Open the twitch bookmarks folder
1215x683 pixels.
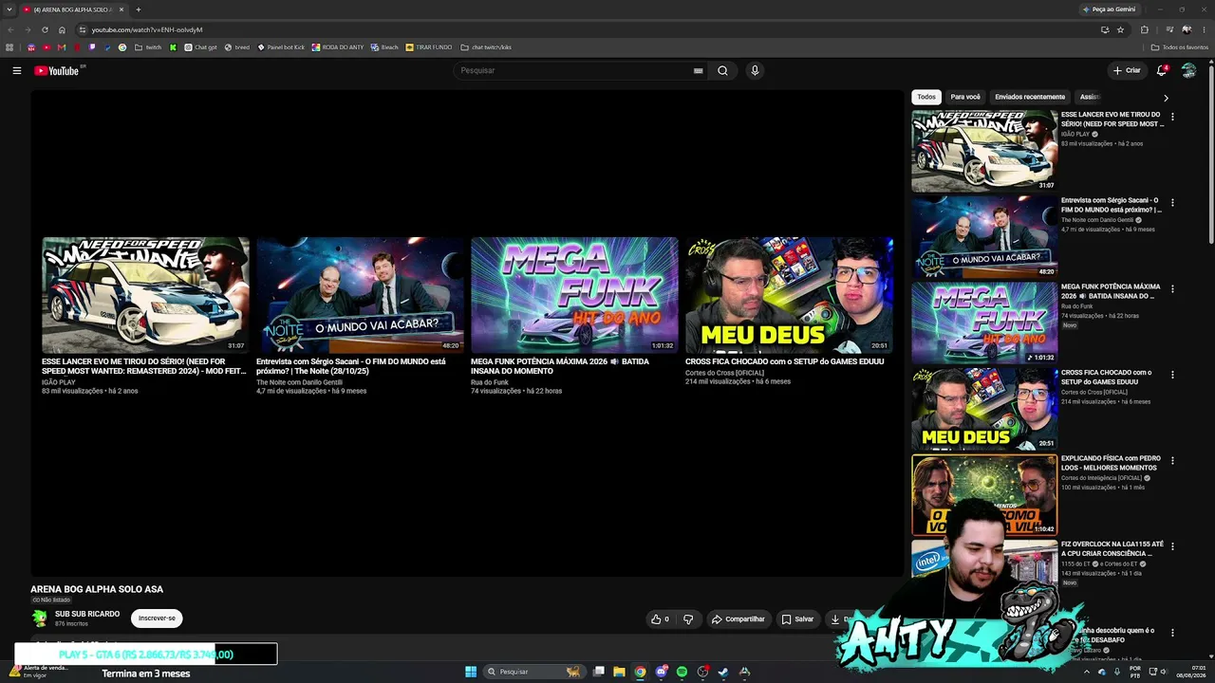pyautogui.click(x=148, y=47)
